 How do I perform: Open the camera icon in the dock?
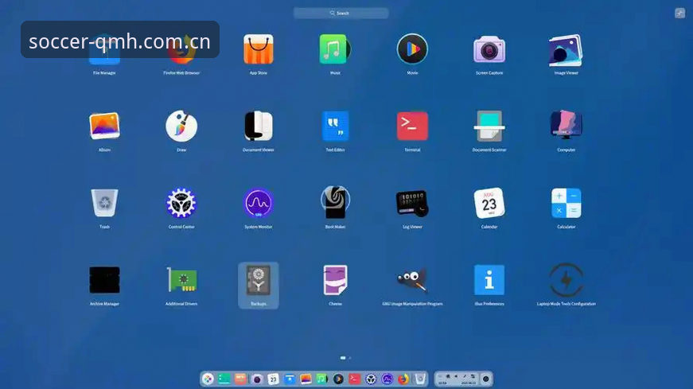pos(257,379)
